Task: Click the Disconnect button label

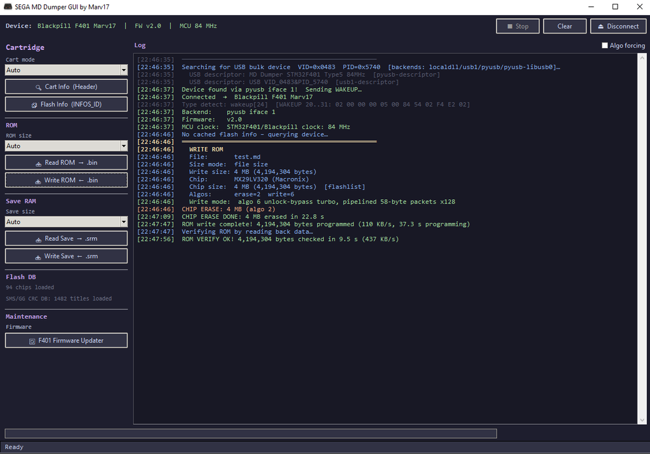Action: point(623,27)
